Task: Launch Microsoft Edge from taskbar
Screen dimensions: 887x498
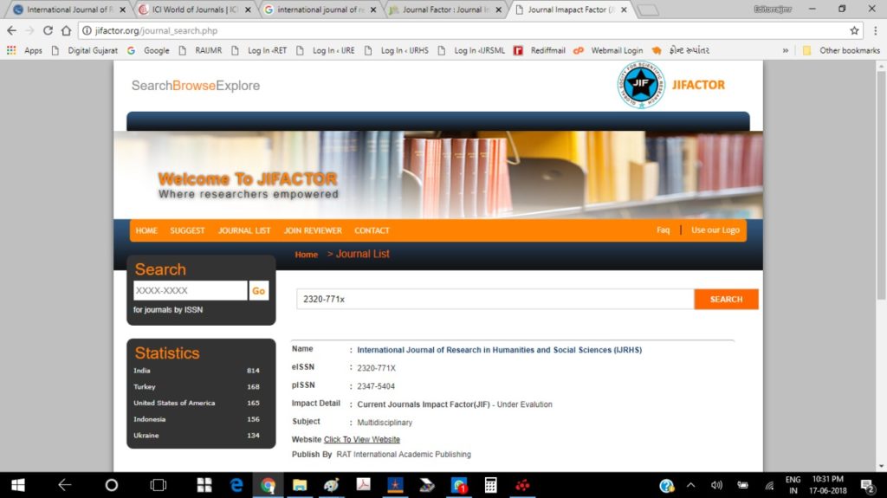Action: (x=236, y=485)
